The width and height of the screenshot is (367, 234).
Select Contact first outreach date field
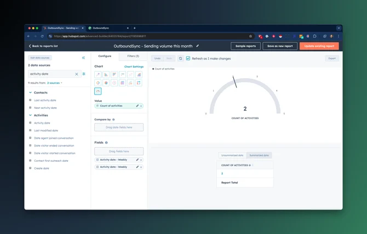pyautogui.click(x=51, y=161)
